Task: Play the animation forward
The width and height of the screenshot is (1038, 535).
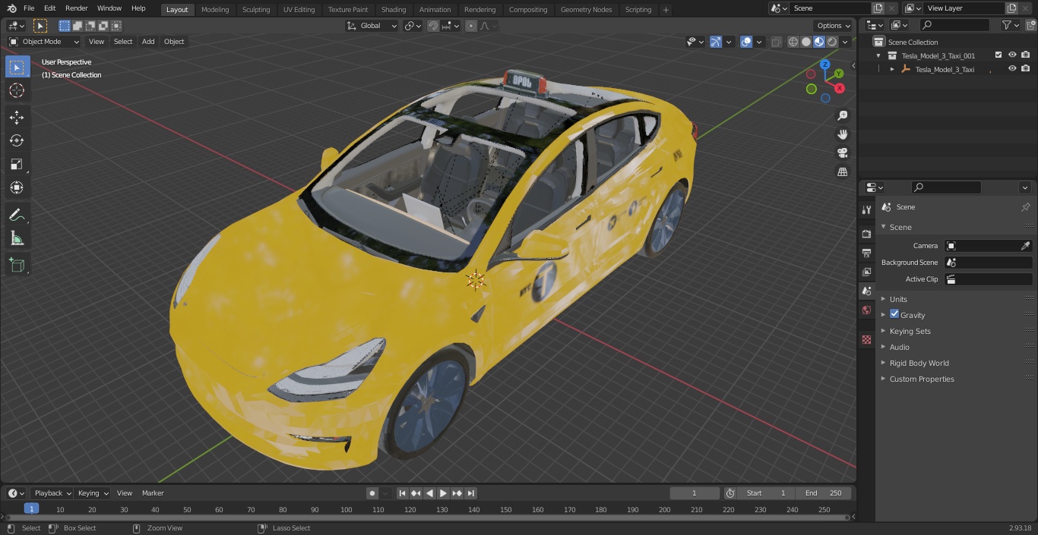Action: tap(443, 493)
